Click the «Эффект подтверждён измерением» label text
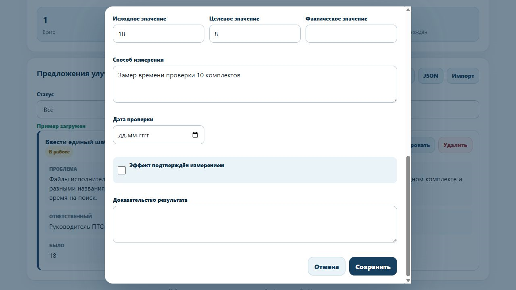Viewport: 516px width, 290px height. pos(177,165)
